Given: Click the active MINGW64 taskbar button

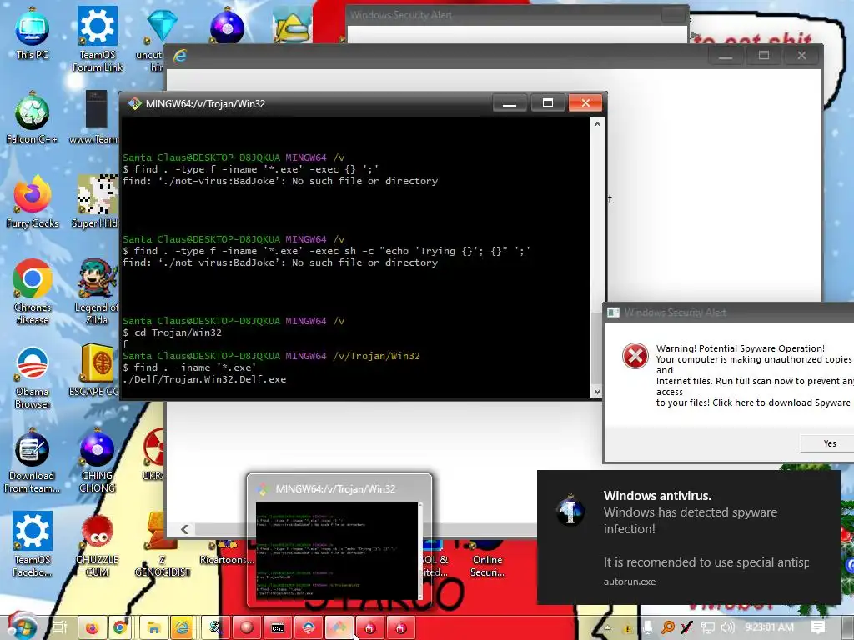Looking at the screenshot, I should coord(339,628).
